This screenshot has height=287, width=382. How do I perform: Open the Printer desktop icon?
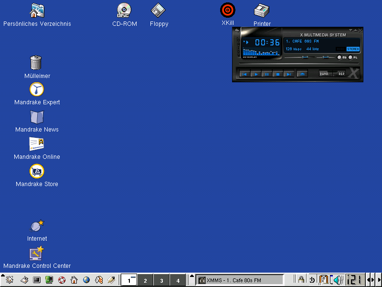[x=262, y=15]
